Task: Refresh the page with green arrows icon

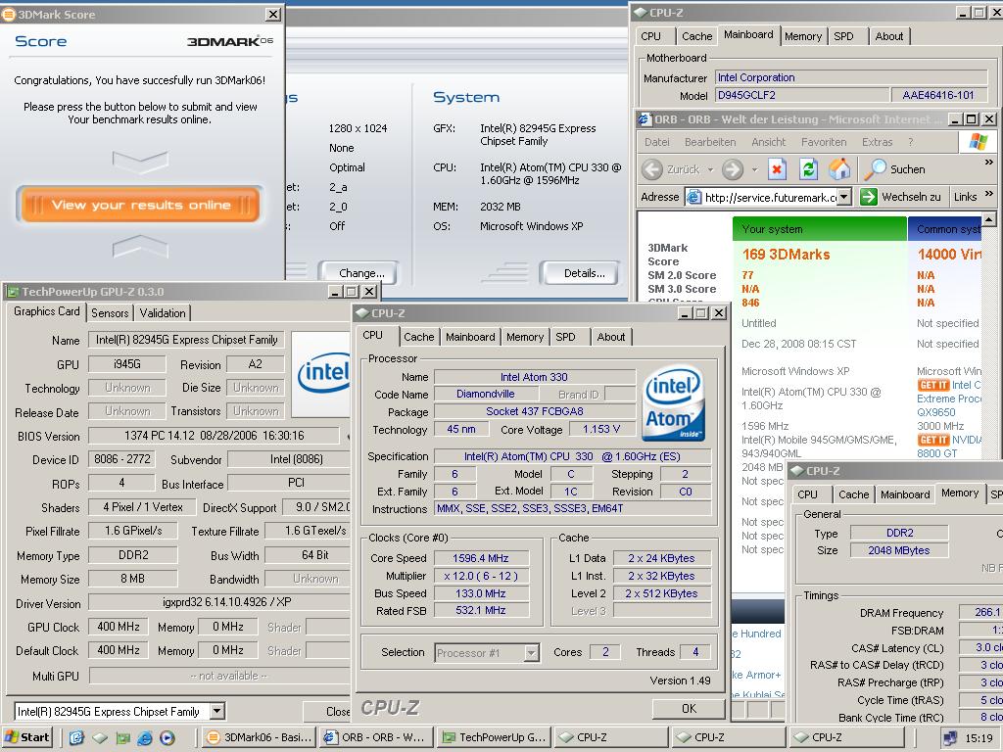Action: point(808,169)
